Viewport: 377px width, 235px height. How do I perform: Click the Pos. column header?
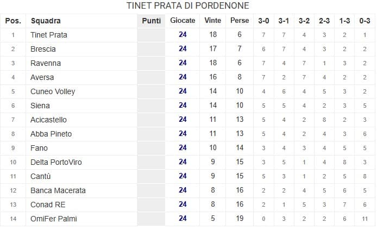point(13,21)
